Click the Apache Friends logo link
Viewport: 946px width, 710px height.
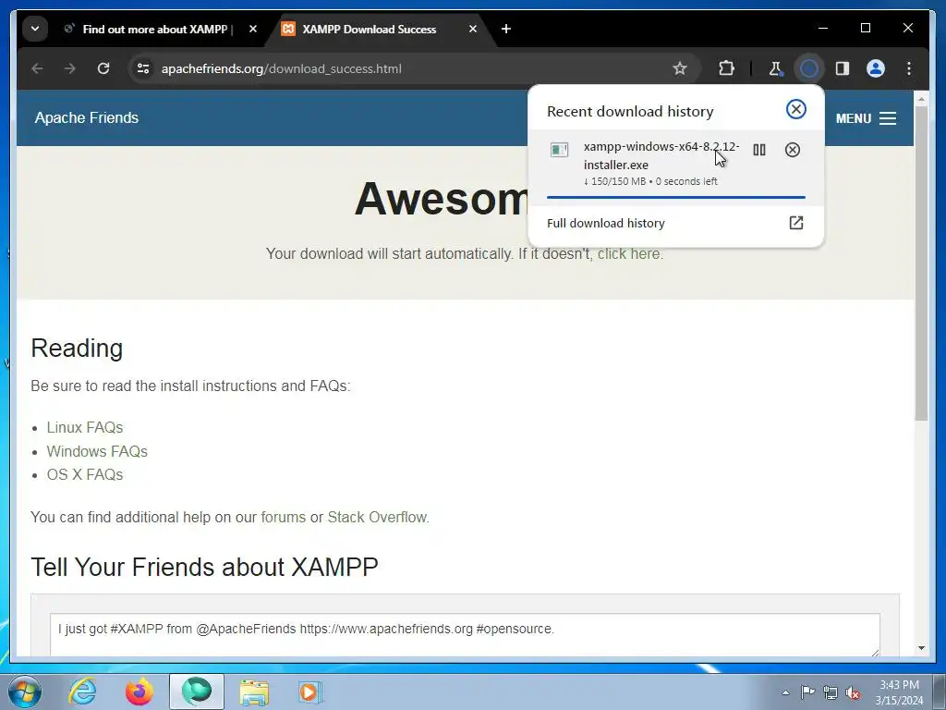86,117
